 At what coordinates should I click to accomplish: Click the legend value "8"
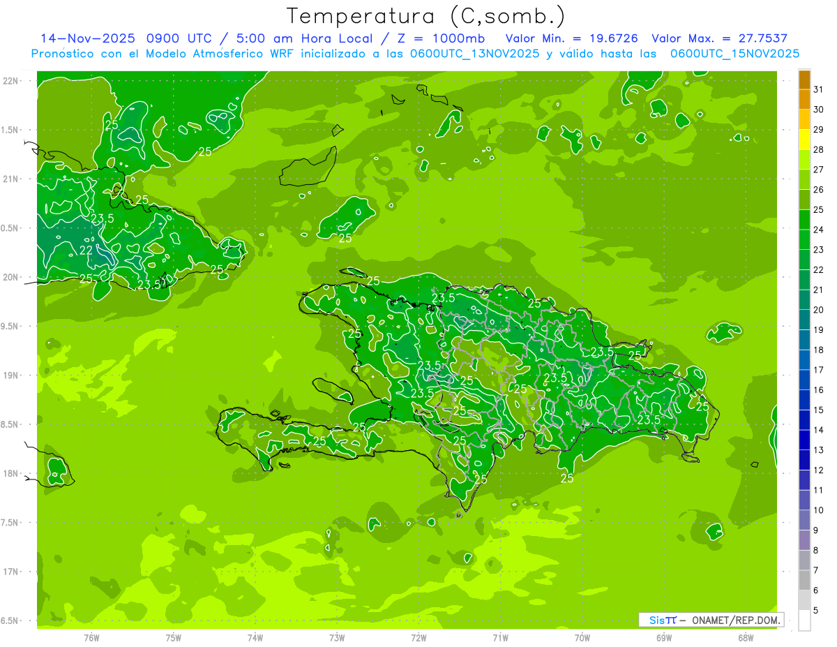[816, 551]
